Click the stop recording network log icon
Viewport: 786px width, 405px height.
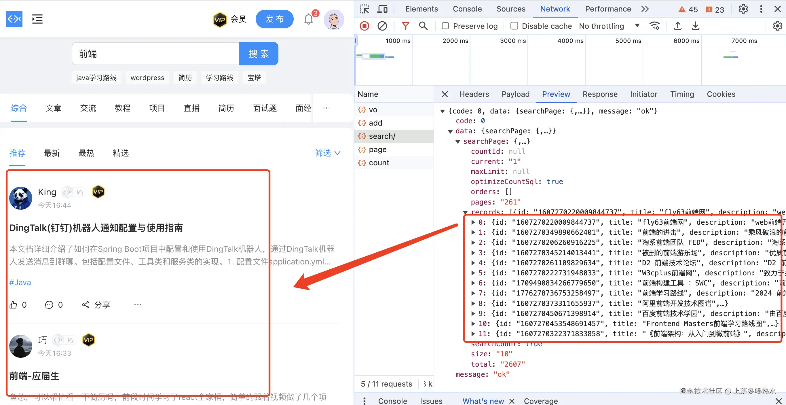364,26
